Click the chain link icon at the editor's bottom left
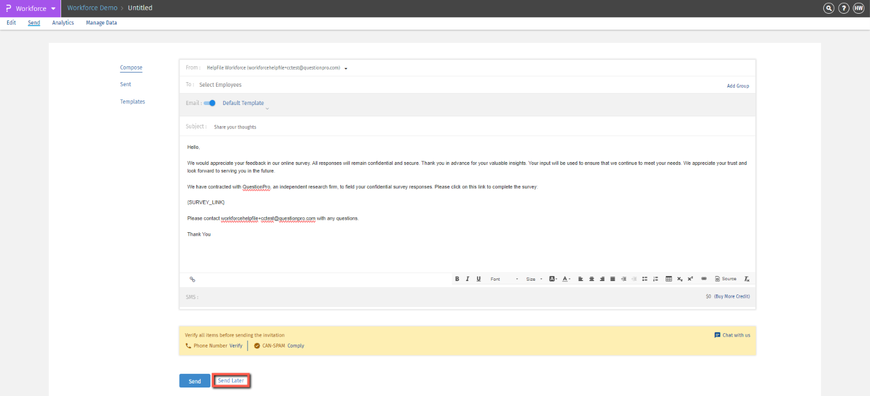Viewport: 870px width, 396px height. click(192, 279)
